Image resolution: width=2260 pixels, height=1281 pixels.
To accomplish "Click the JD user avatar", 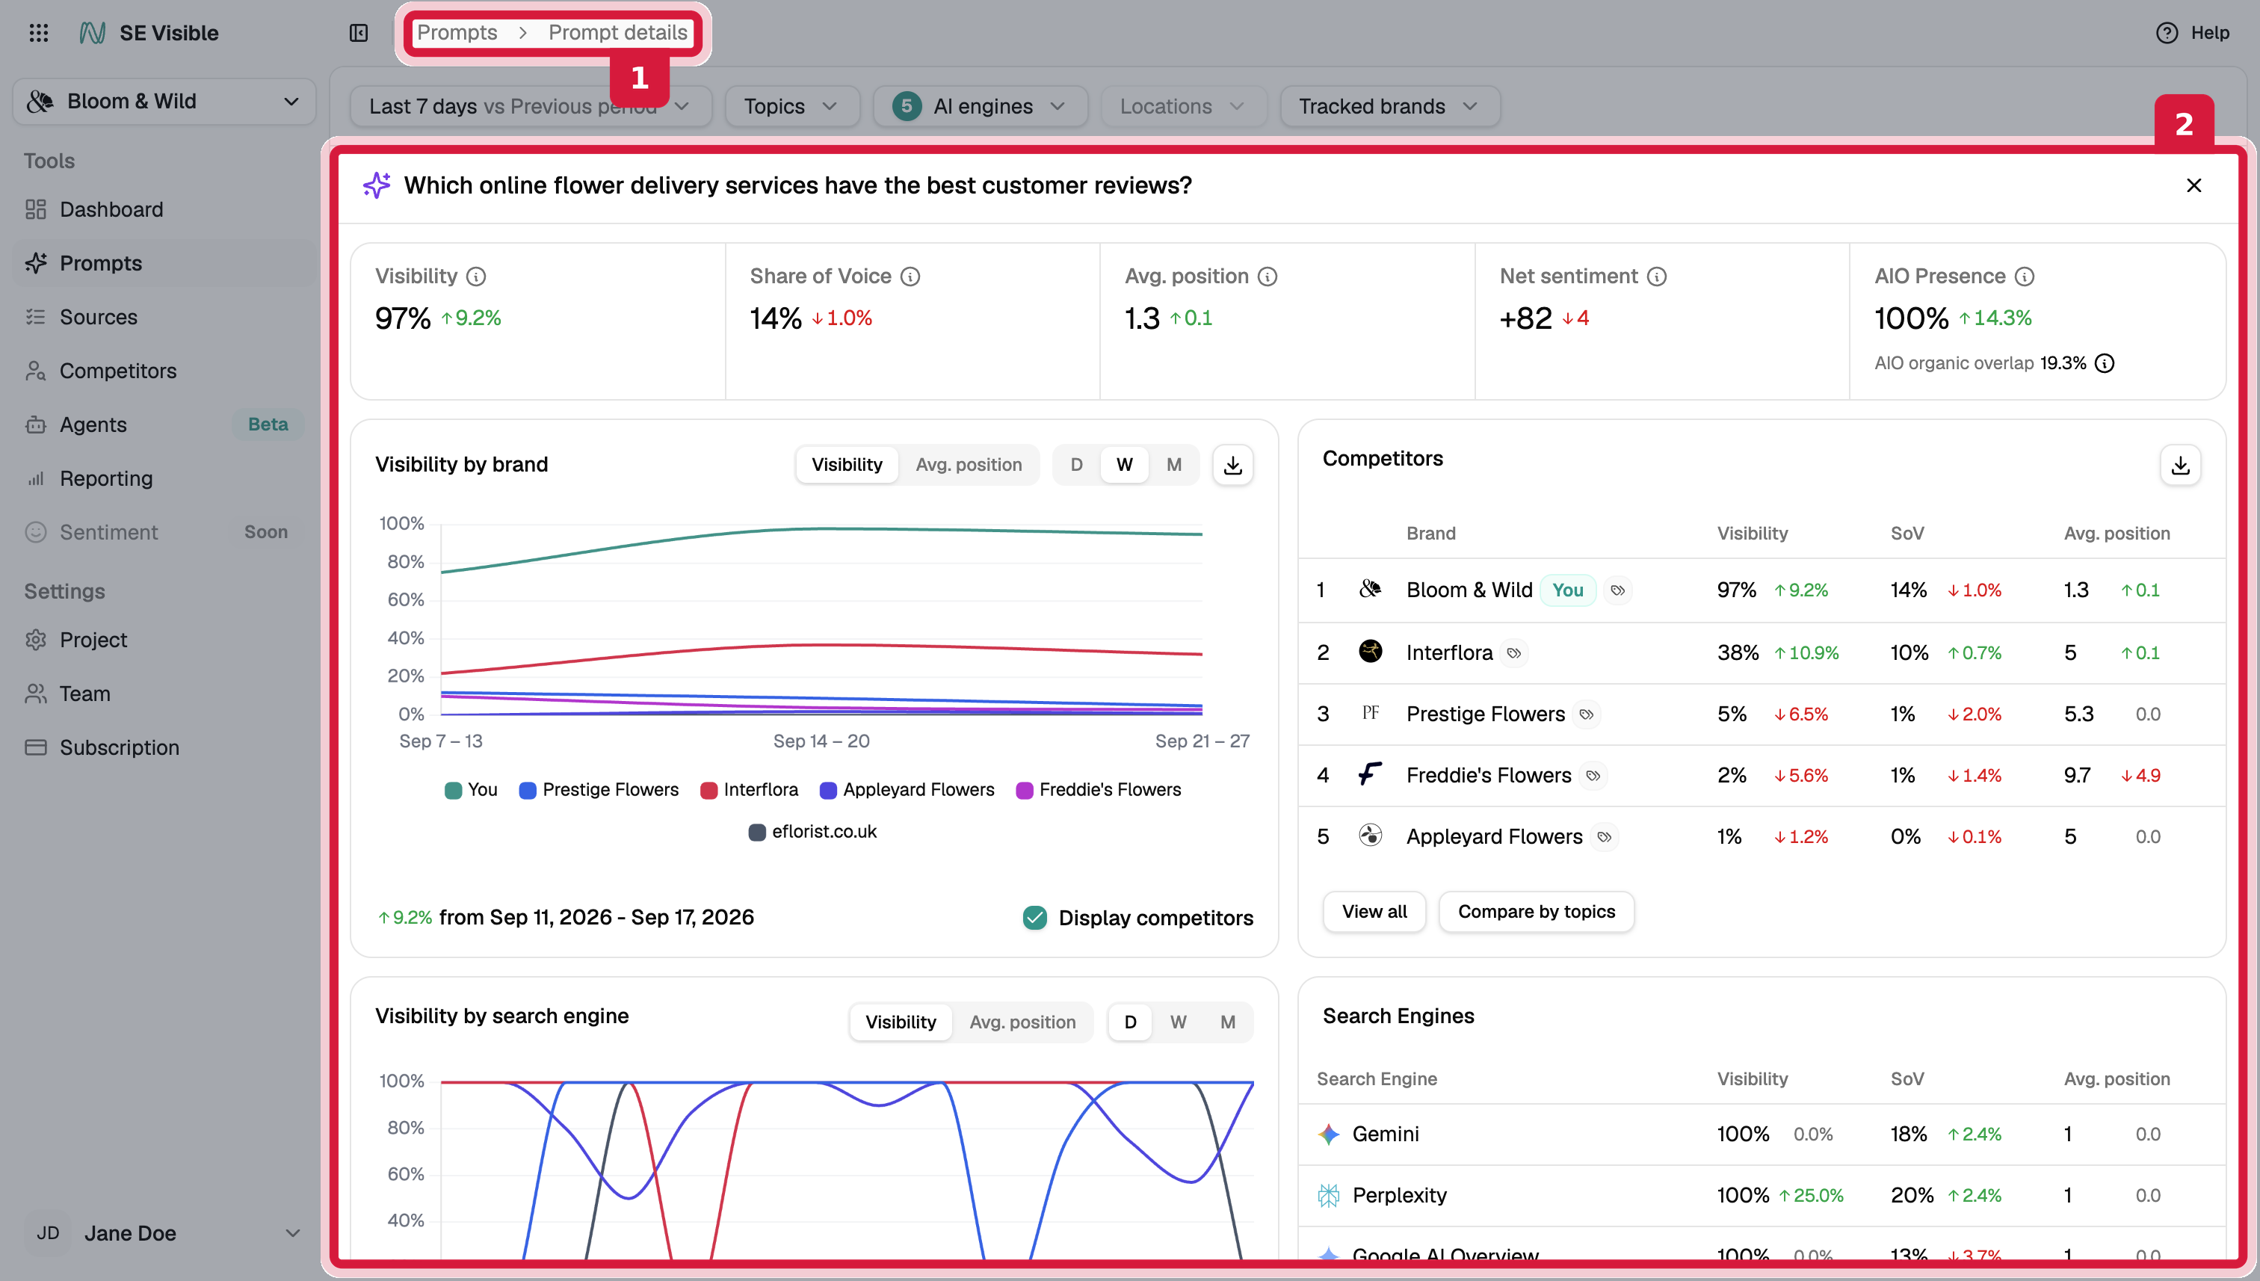I will [48, 1233].
